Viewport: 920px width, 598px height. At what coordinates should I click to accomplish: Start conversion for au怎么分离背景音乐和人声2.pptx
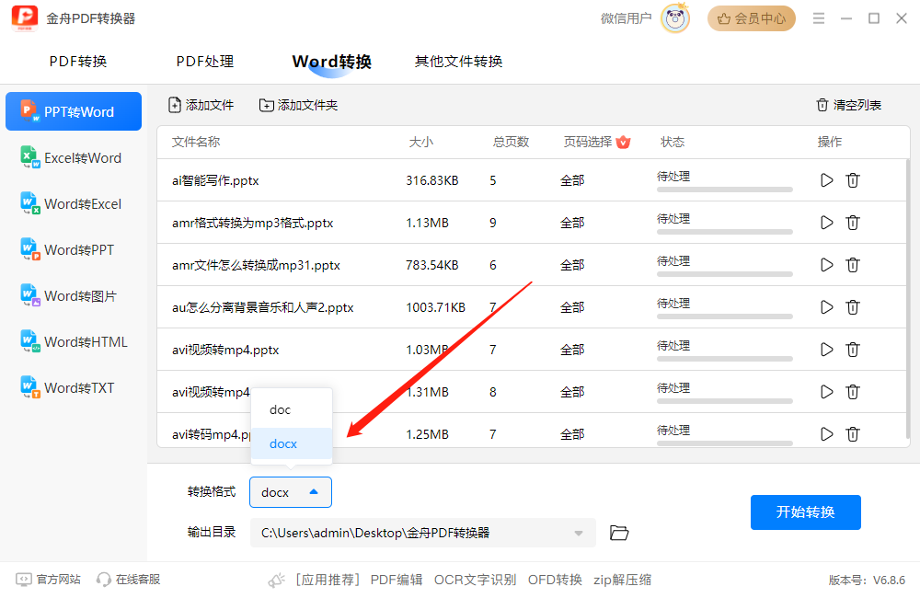[827, 307]
